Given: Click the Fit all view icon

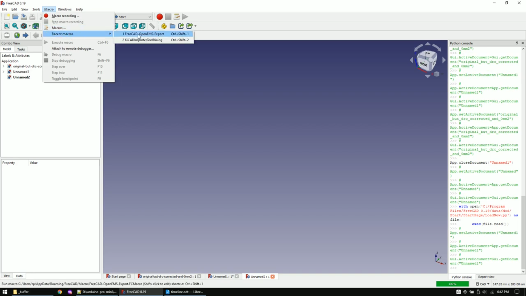Looking at the screenshot, I should [x=7, y=26].
